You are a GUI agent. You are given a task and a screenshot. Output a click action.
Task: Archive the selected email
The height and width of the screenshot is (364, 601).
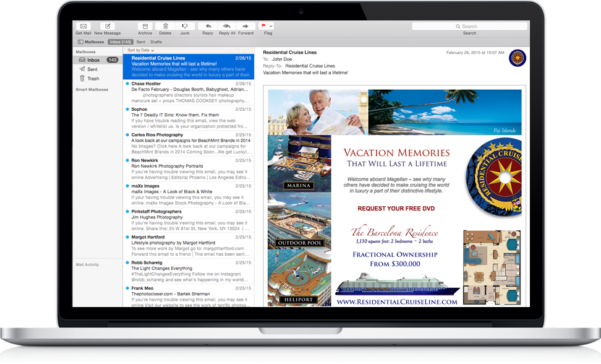(x=145, y=26)
